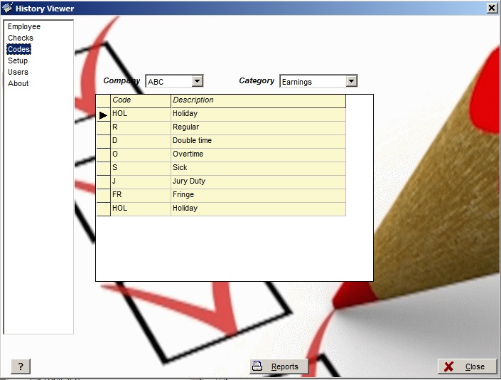
Task: Select code FR in the table
Action: (141, 195)
